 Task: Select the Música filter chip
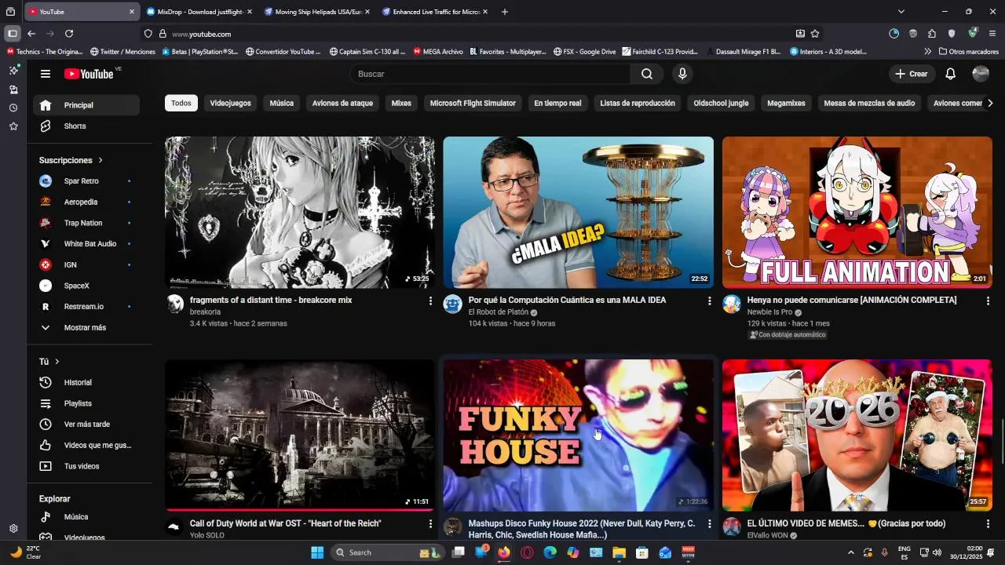(x=282, y=103)
